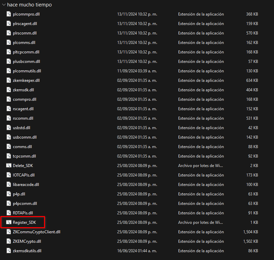Screen dimensions: 274x260
Task: Click the usbstd.dll file icon
Action: 9,128
